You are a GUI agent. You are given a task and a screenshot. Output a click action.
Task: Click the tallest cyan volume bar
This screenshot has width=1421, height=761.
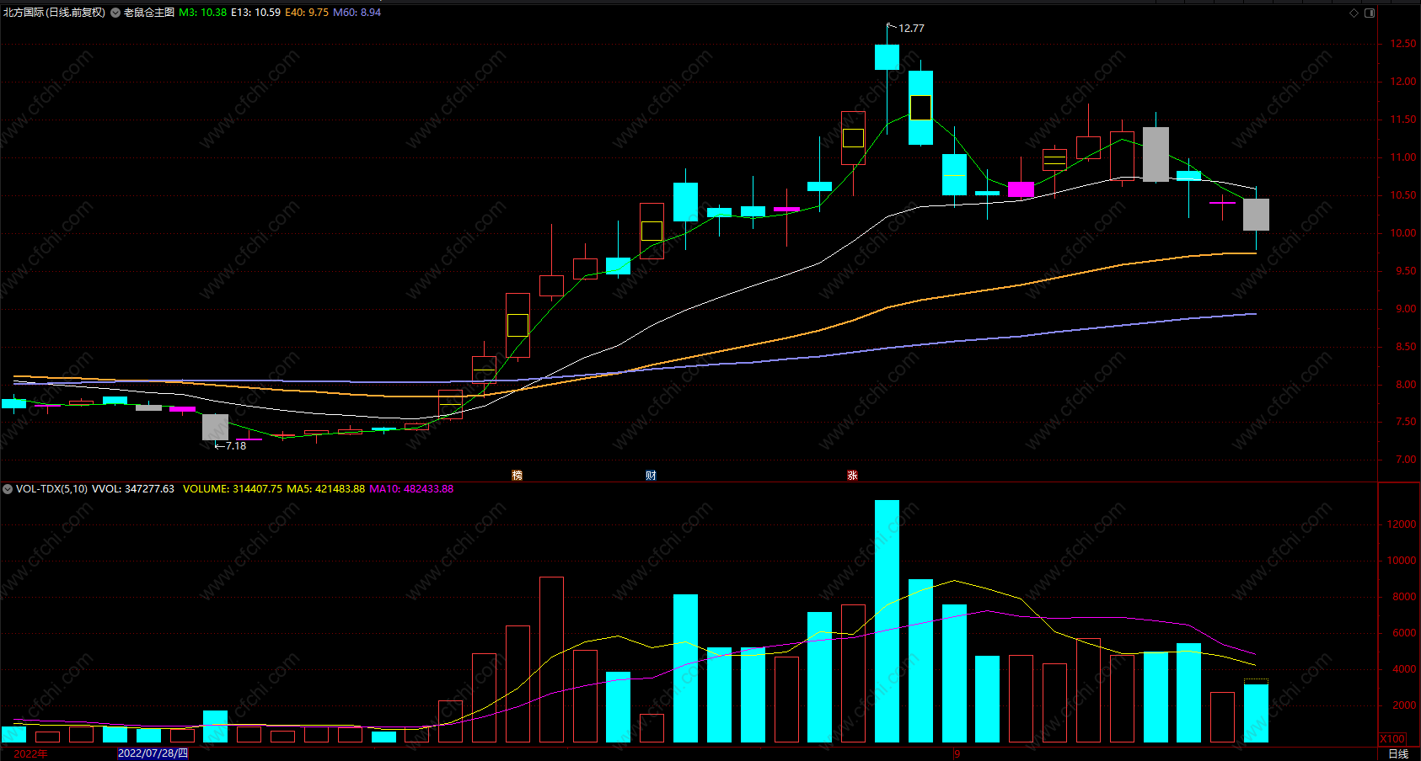tap(887, 621)
